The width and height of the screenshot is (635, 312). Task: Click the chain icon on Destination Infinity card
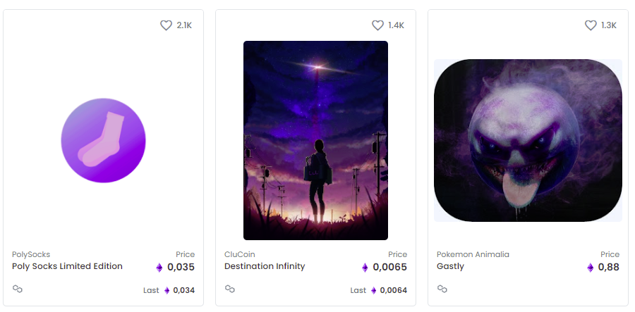pos(229,289)
